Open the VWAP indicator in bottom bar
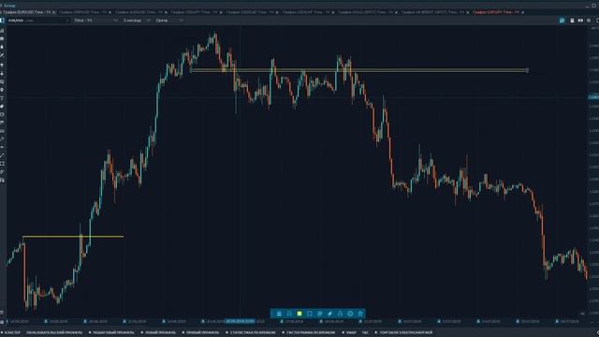Image resolution: width=599 pixels, height=337 pixels. pos(351,333)
